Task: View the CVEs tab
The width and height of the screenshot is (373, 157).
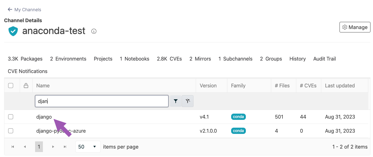Action: (169, 59)
